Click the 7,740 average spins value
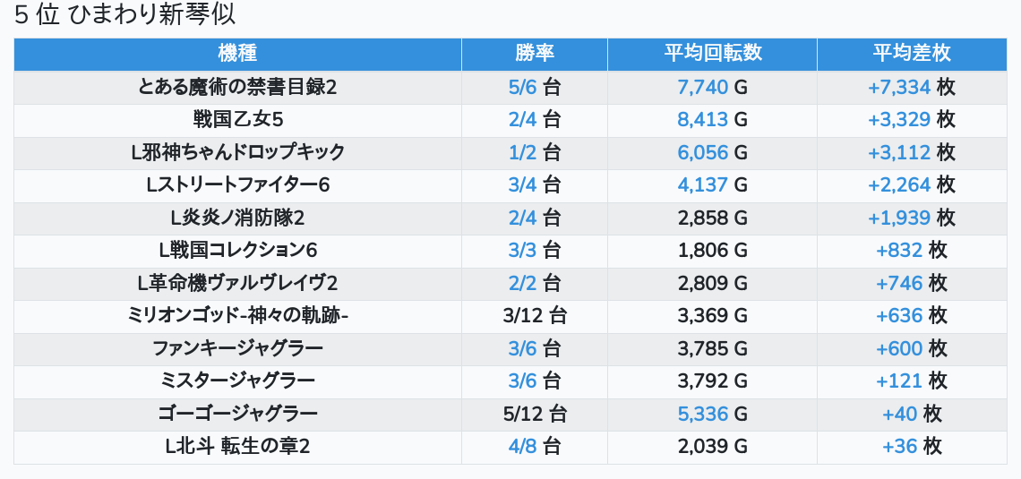1021x479 pixels. point(702,87)
